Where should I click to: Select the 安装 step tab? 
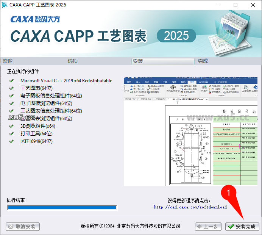coord(138,61)
